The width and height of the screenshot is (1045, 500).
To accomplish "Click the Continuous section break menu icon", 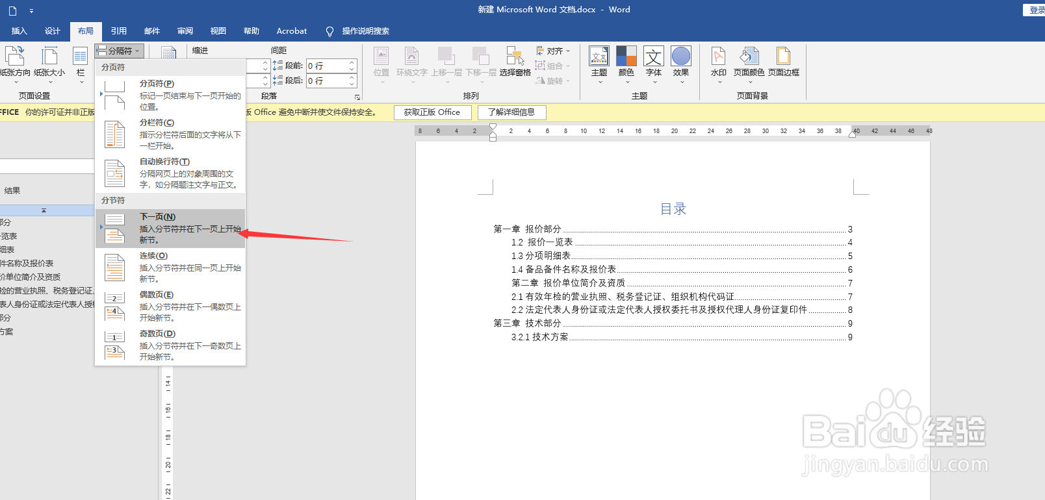I will point(115,268).
